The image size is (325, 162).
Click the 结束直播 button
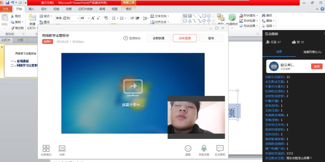185,38
